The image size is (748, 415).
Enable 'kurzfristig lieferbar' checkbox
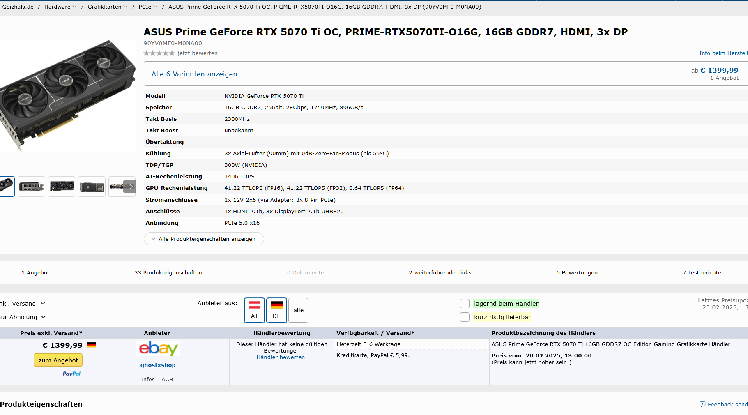tap(465, 317)
